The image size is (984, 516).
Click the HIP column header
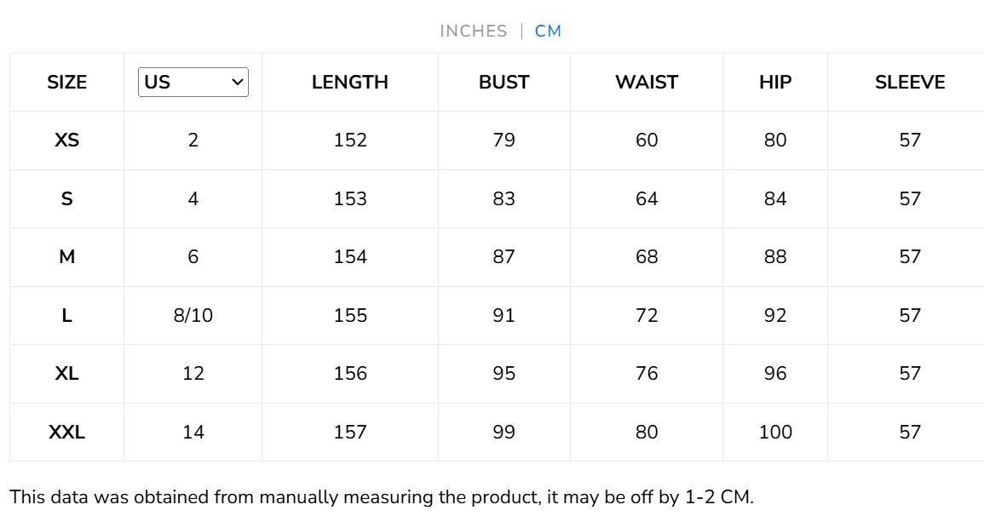coord(774,82)
